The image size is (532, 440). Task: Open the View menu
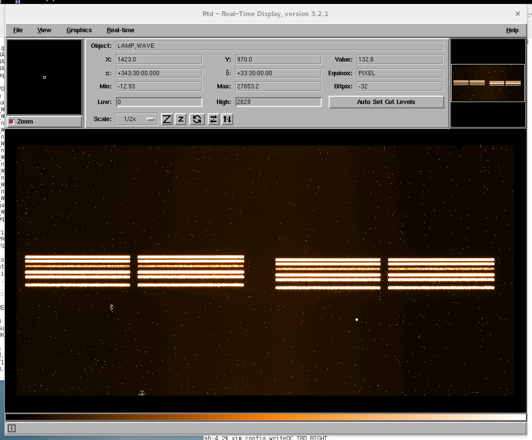(44, 30)
